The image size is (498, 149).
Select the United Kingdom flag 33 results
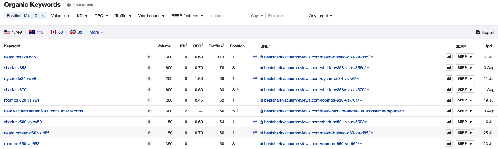pyautogui.click(x=76, y=32)
